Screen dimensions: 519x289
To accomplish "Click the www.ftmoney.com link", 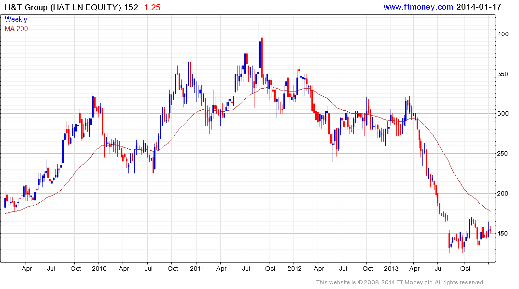I will pos(418,7).
